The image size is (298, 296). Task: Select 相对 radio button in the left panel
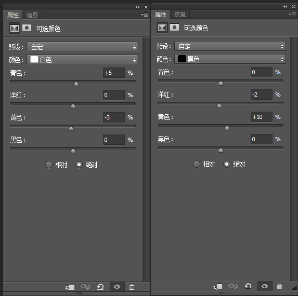coord(49,165)
